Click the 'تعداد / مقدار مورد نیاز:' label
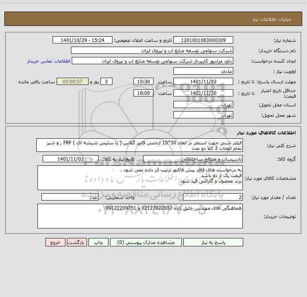This screenshot has width=307, height=297. click(274, 198)
